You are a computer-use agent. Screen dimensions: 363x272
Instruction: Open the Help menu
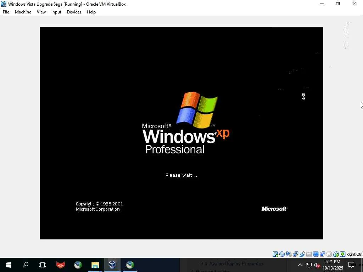91,12
